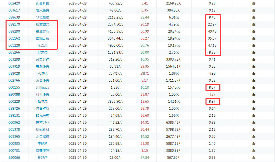
Task: Open stock code 688639
Action: [14, 17]
